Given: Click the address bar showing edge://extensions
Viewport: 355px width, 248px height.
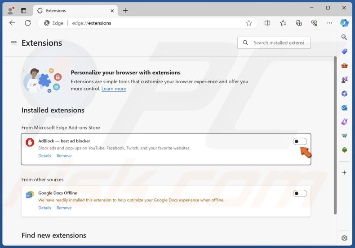Looking at the screenshot, I should [x=147, y=23].
